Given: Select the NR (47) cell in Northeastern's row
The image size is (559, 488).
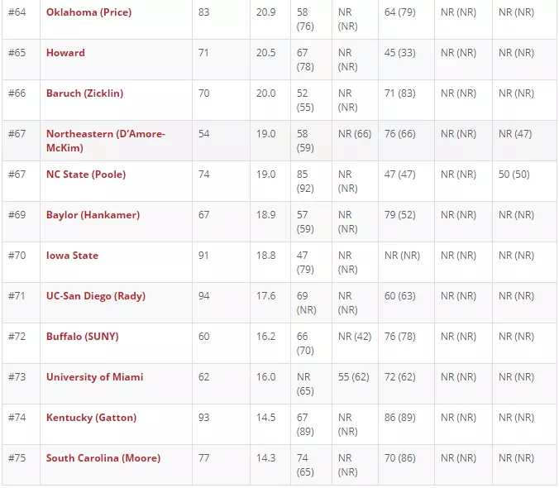Looking at the screenshot, I should coord(516,134).
